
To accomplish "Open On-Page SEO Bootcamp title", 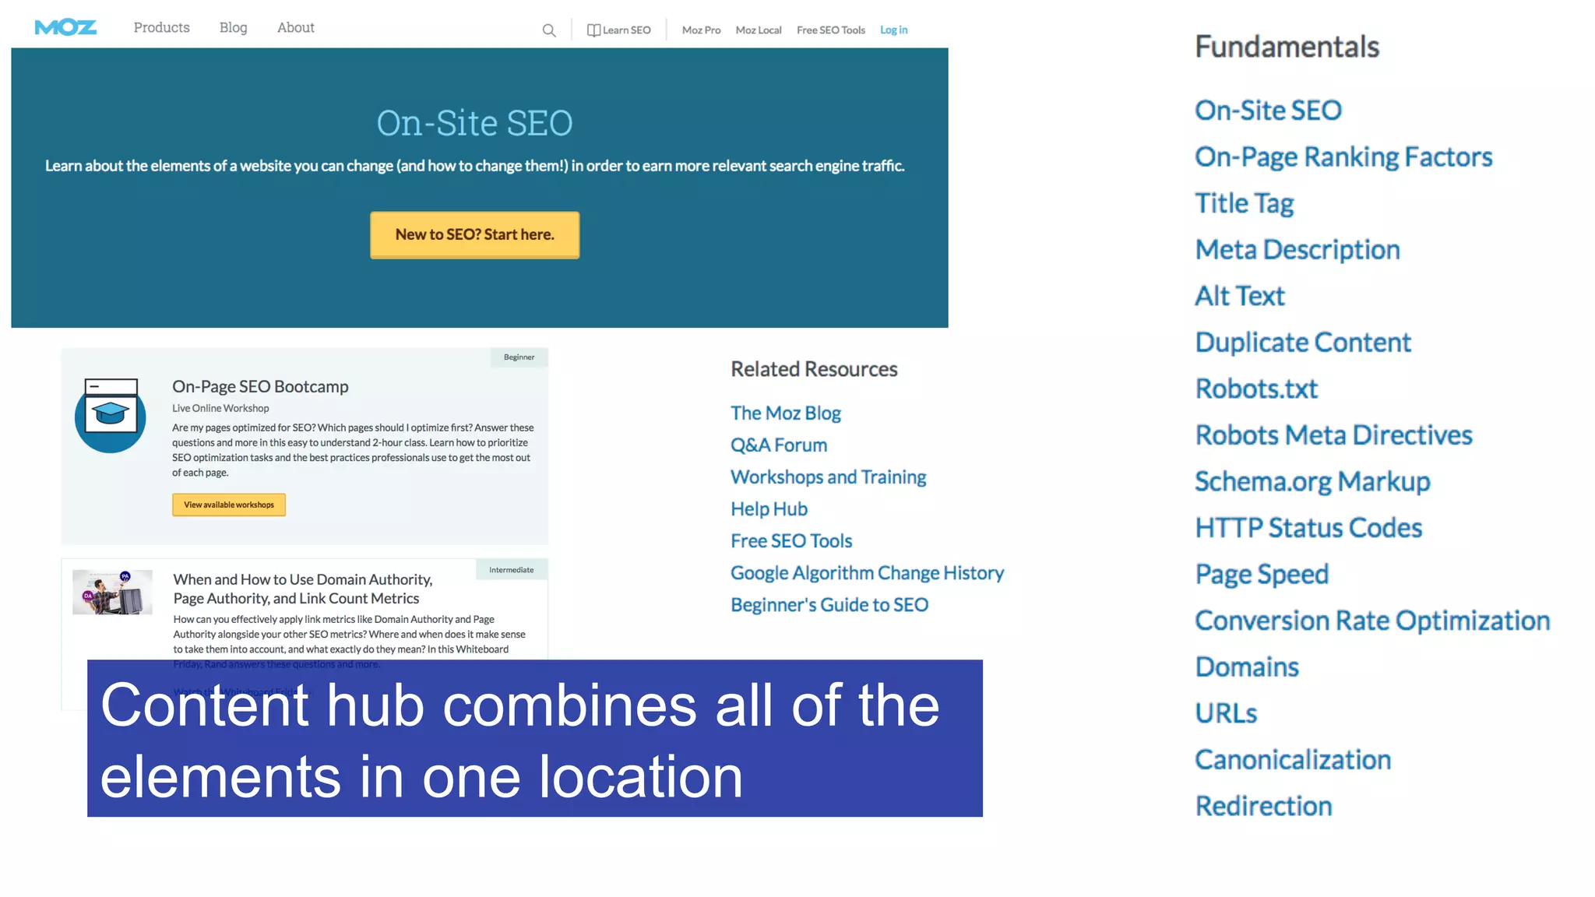I will (260, 387).
